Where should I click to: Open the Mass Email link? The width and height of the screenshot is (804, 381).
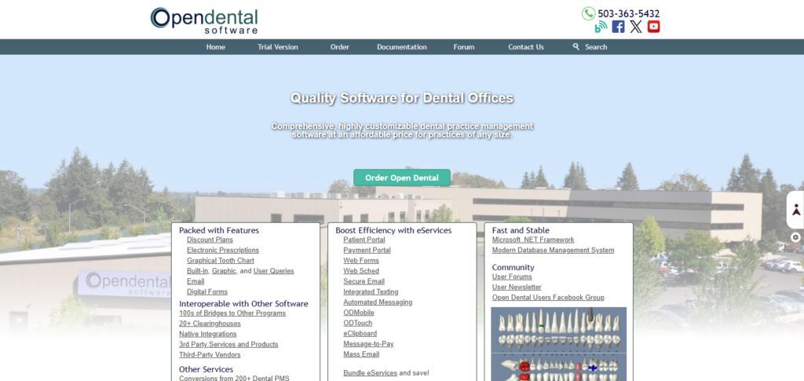361,354
